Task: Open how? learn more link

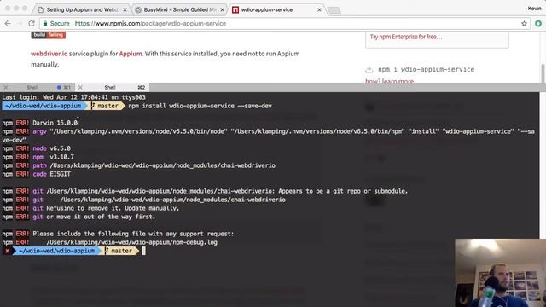Action: [390, 81]
